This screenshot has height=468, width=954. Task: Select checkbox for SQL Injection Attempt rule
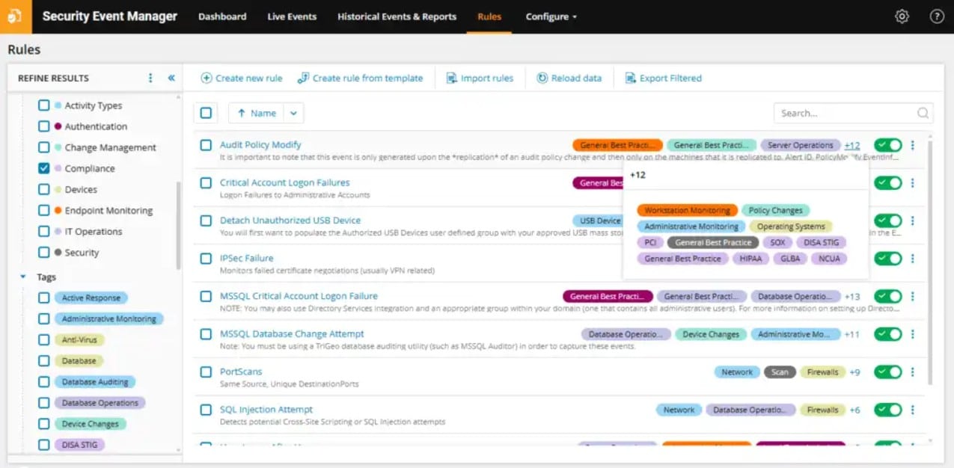pos(206,410)
